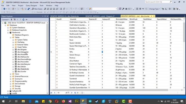Screen dimensions: 186x104
Task: Click the New Query toolbar button
Action: point(37,9)
